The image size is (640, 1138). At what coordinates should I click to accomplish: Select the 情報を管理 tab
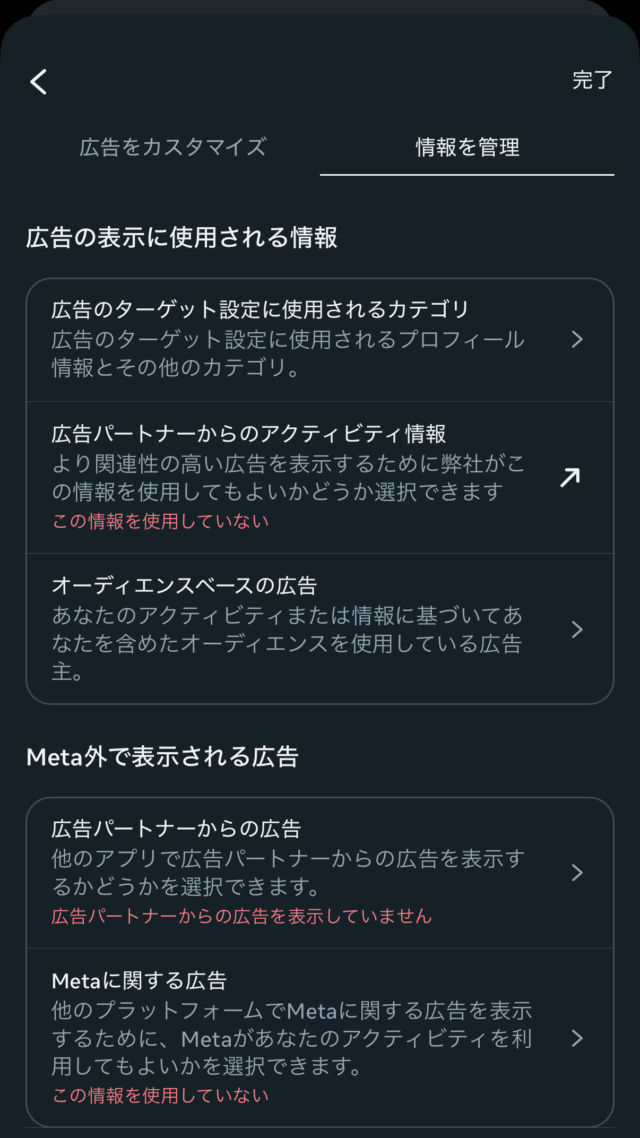pos(467,148)
